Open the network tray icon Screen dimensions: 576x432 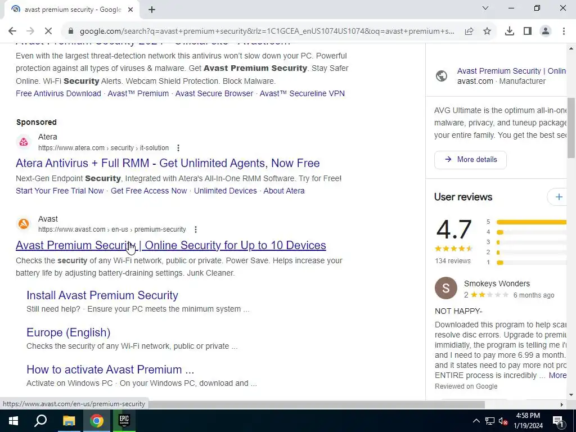click(x=490, y=421)
